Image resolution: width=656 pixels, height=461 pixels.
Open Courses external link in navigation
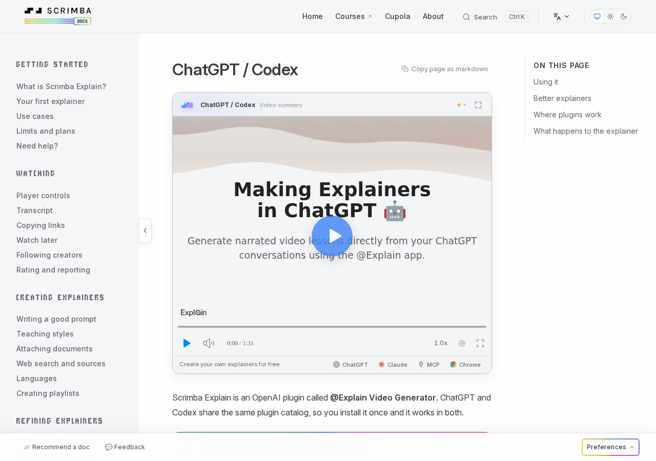pos(354,16)
